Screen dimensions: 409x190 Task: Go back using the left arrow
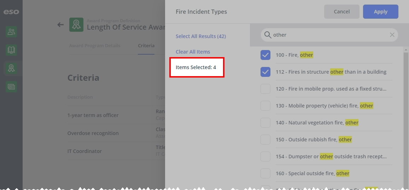60,25
